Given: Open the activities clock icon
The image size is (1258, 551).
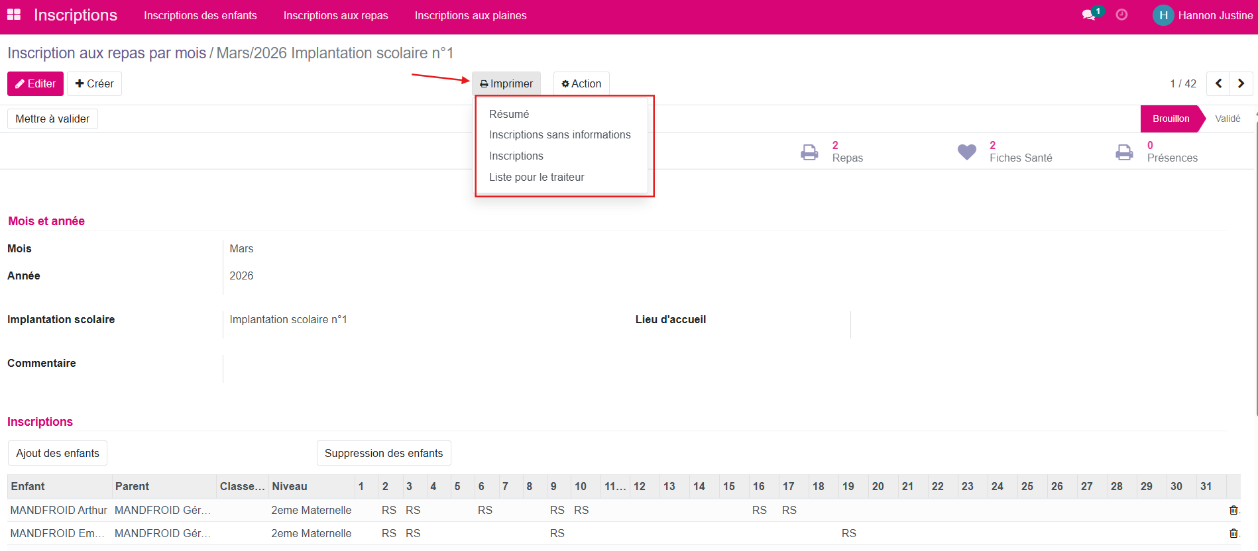Looking at the screenshot, I should click(1121, 15).
